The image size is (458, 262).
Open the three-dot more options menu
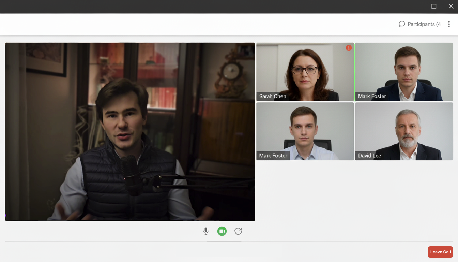(449, 24)
